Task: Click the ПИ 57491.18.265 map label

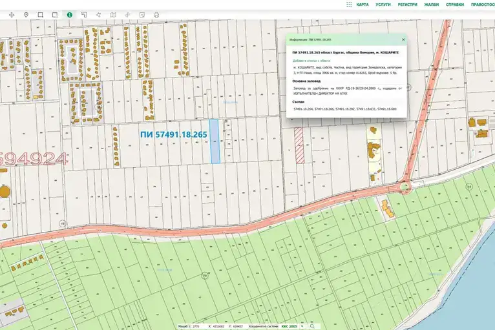Action: tap(174, 134)
